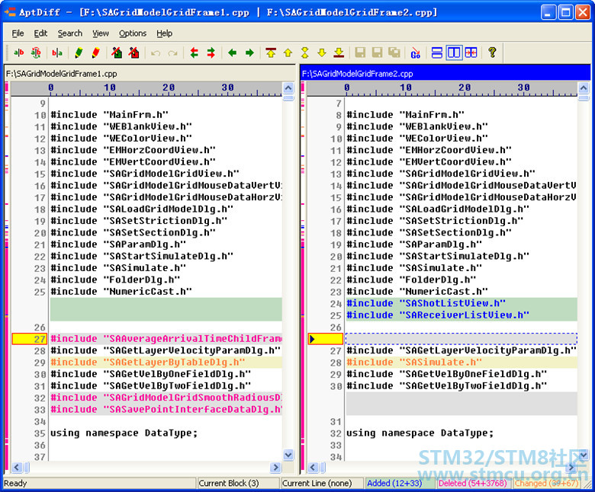
Task: Select changed line 28 SASimulate.h in right pane
Action: coord(462,362)
